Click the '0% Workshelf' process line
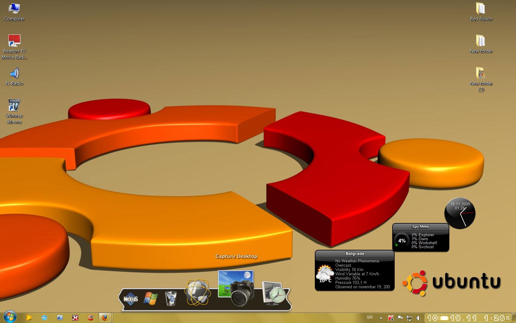This screenshot has width=516, height=323. [424, 243]
